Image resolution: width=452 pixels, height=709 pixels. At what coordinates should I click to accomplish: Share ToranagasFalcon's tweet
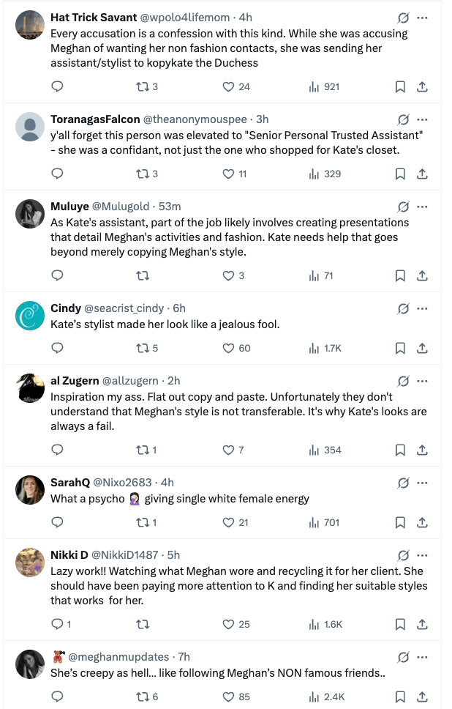[x=422, y=174]
